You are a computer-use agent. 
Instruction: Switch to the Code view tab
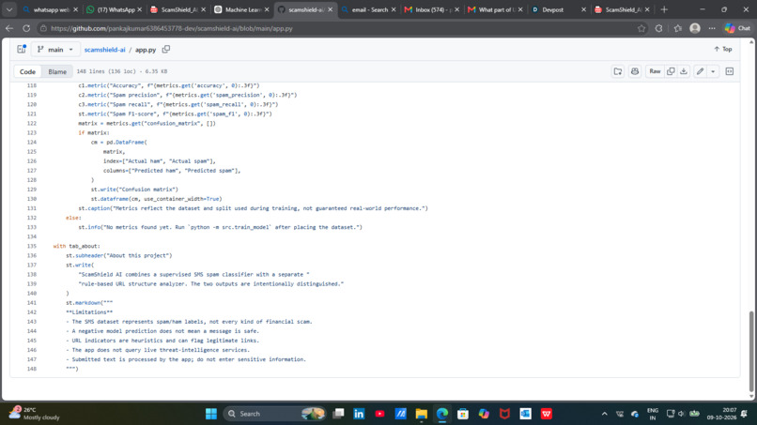coord(27,71)
